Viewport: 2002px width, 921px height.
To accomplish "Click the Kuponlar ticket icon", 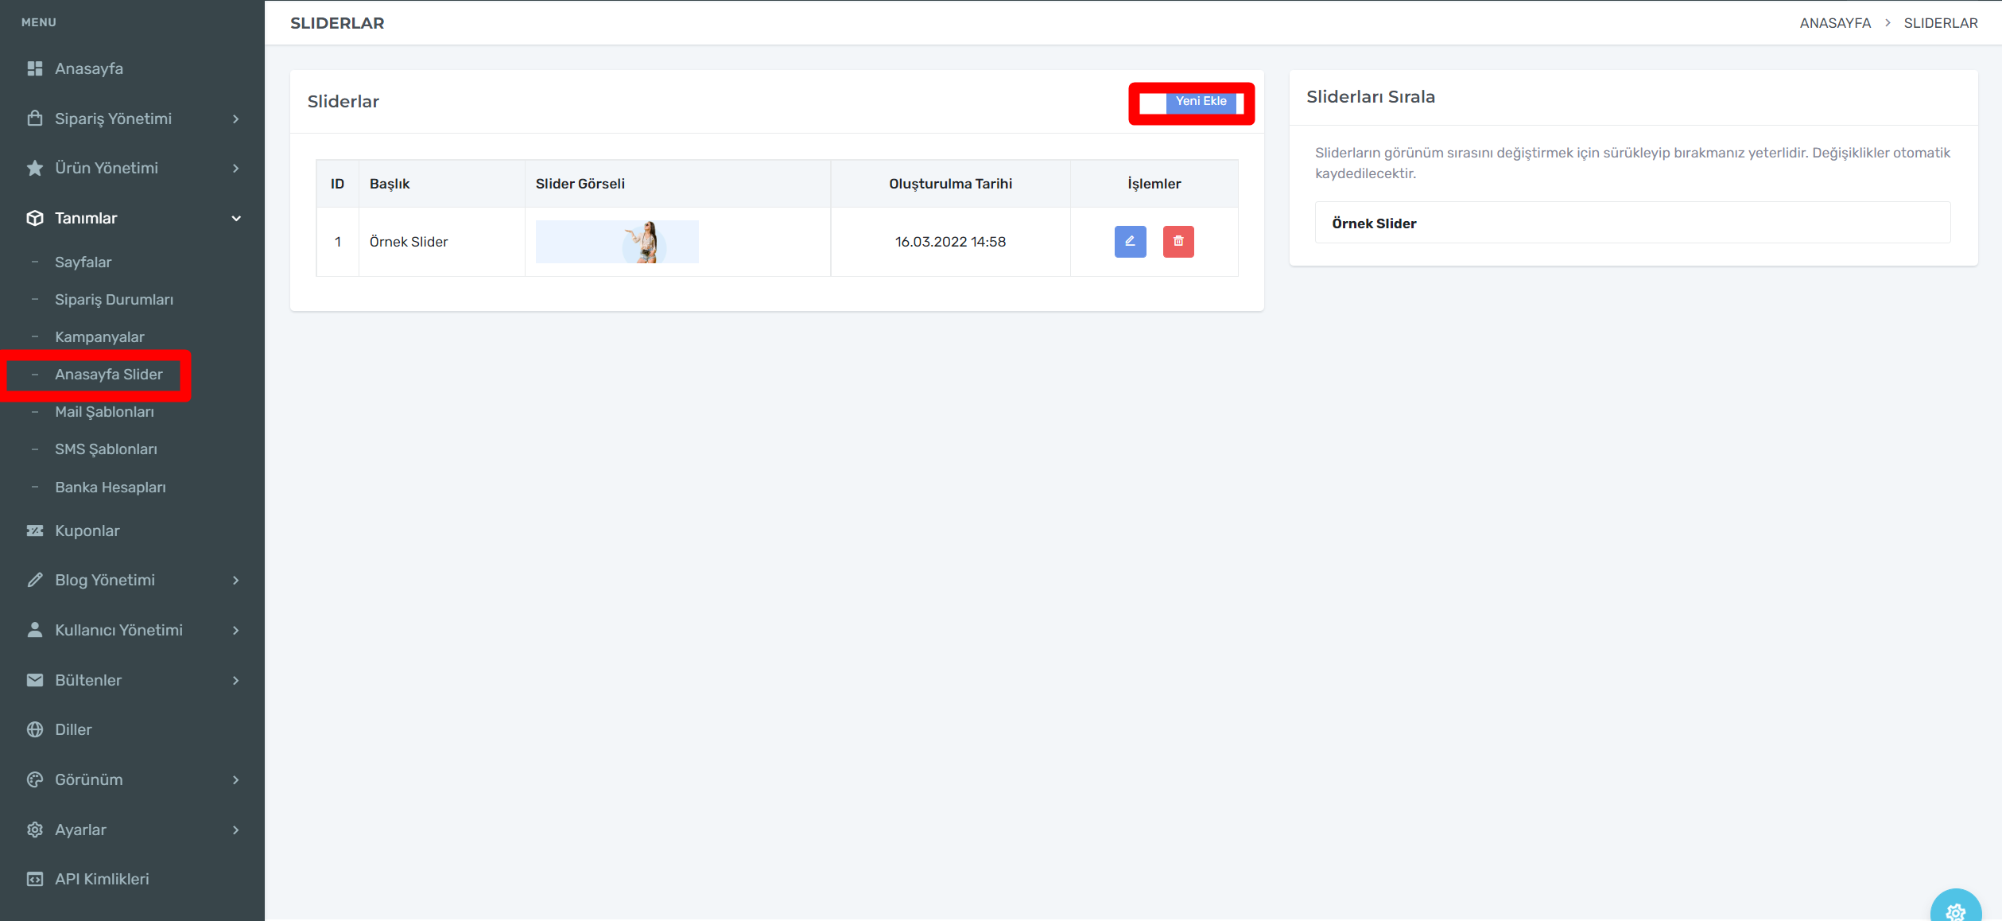I will [x=35, y=530].
